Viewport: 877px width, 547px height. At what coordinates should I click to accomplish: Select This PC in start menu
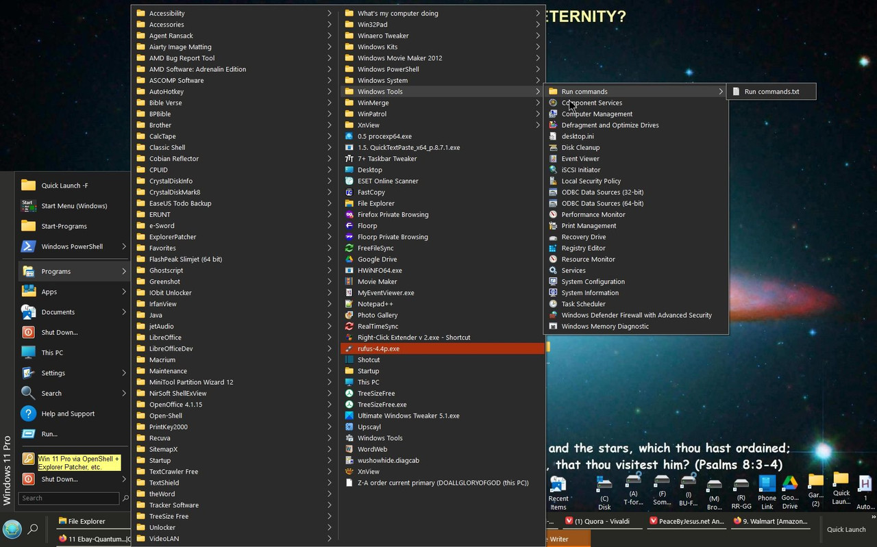pyautogui.click(x=74, y=353)
